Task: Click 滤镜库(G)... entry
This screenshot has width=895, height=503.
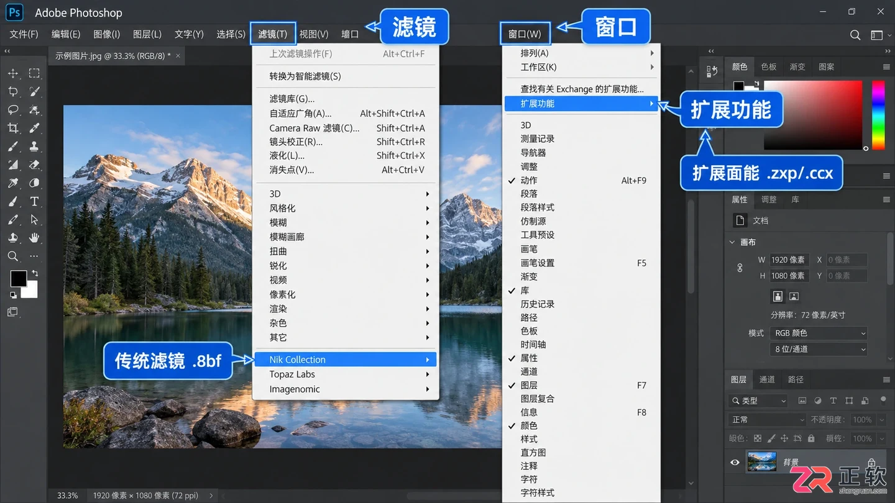Action: coord(345,99)
